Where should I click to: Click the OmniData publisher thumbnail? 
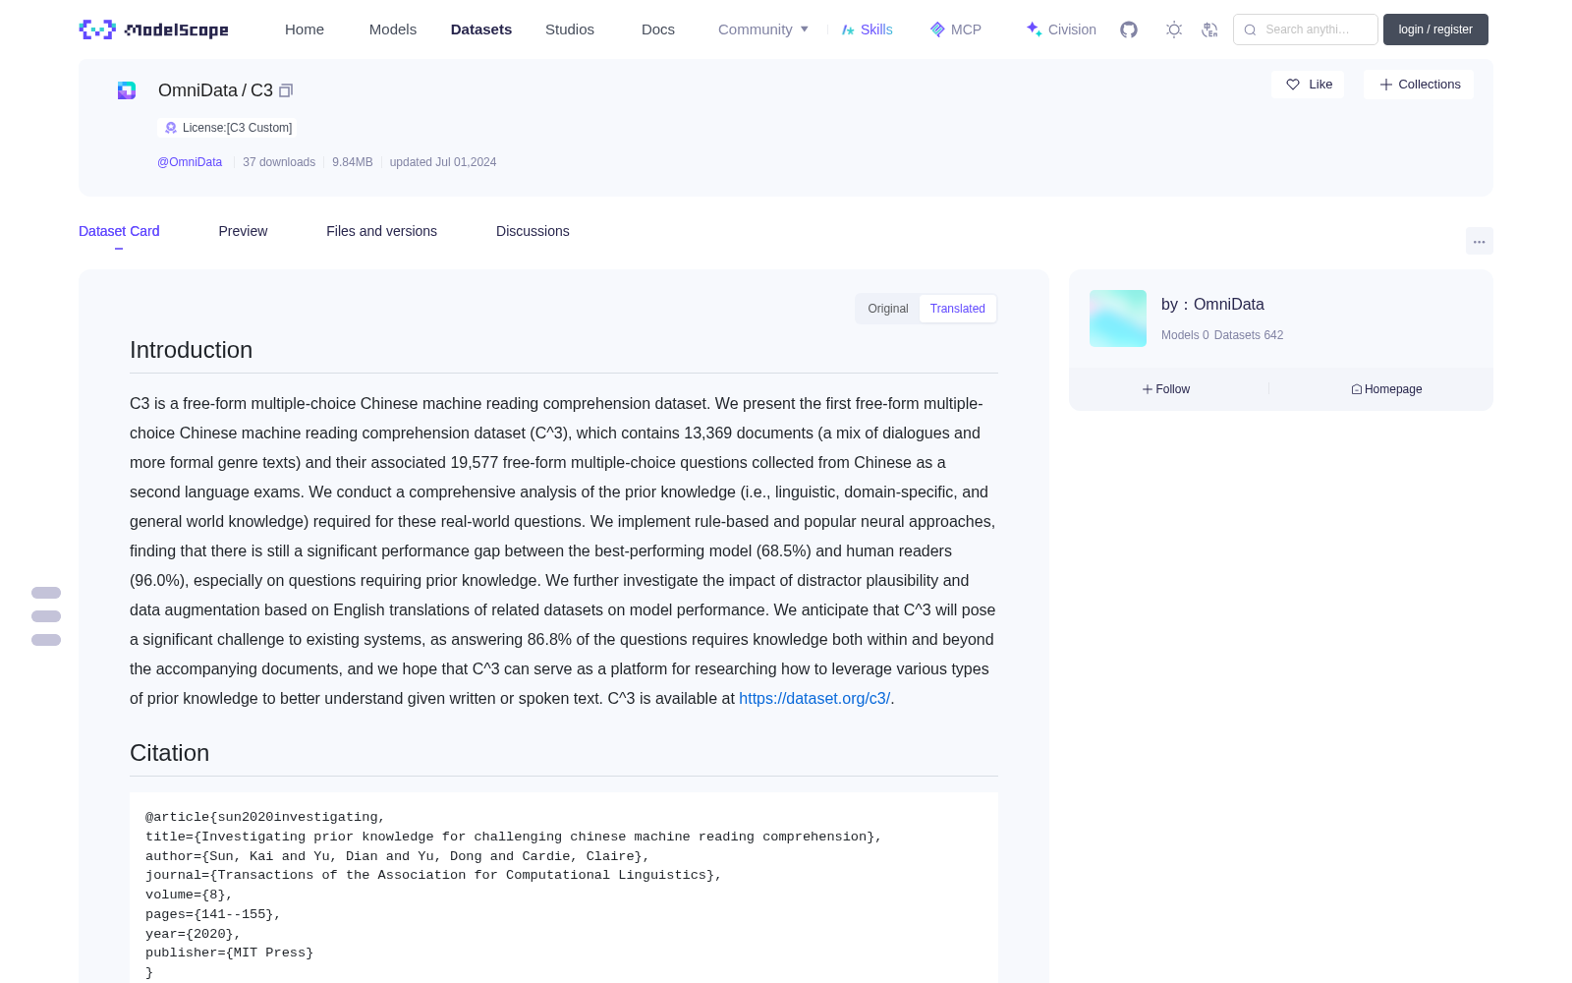tap(1118, 318)
